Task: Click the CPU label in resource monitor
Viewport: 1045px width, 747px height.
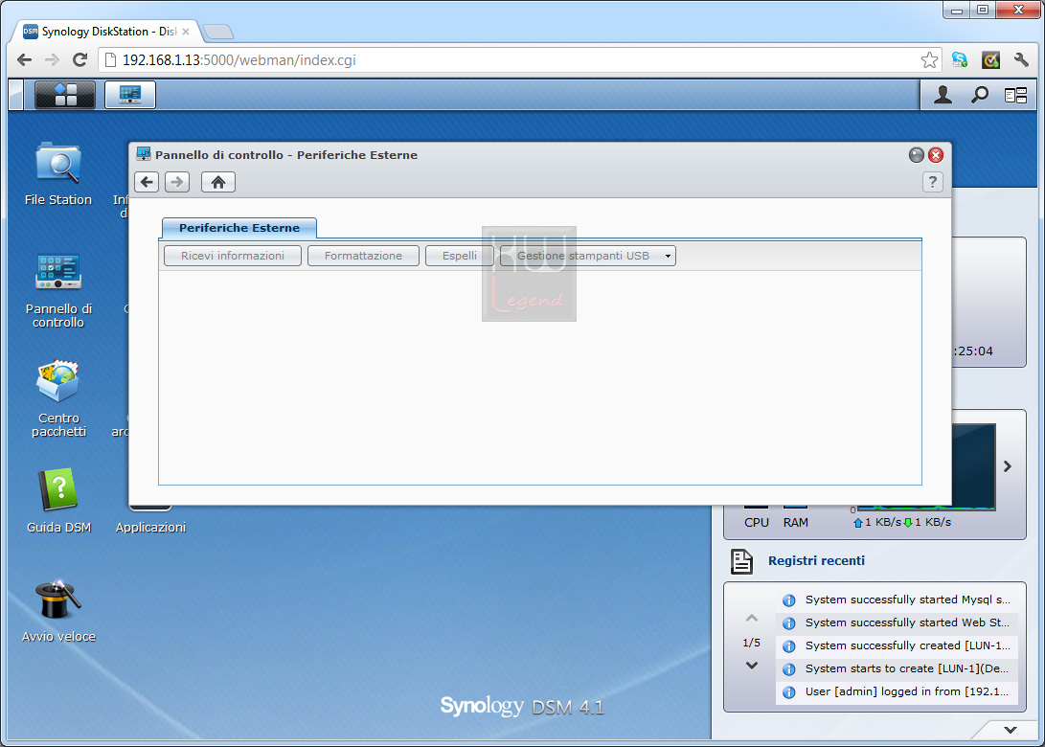Action: [x=757, y=523]
